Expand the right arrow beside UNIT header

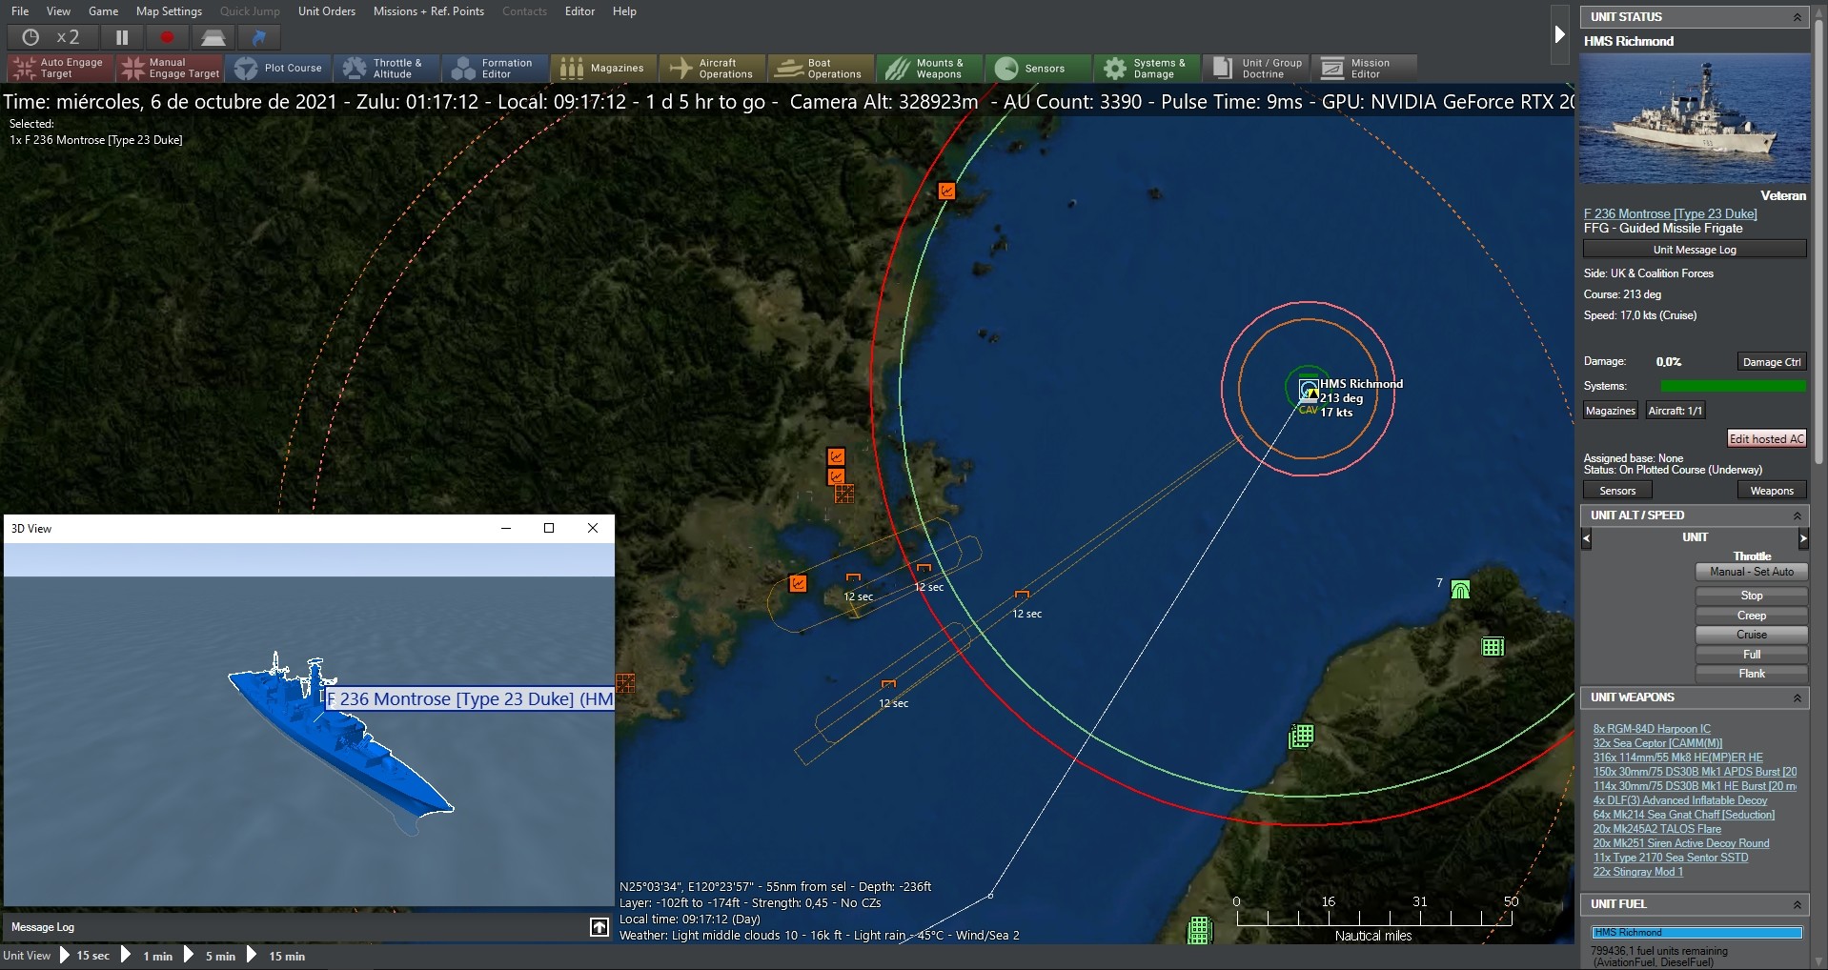[1803, 538]
